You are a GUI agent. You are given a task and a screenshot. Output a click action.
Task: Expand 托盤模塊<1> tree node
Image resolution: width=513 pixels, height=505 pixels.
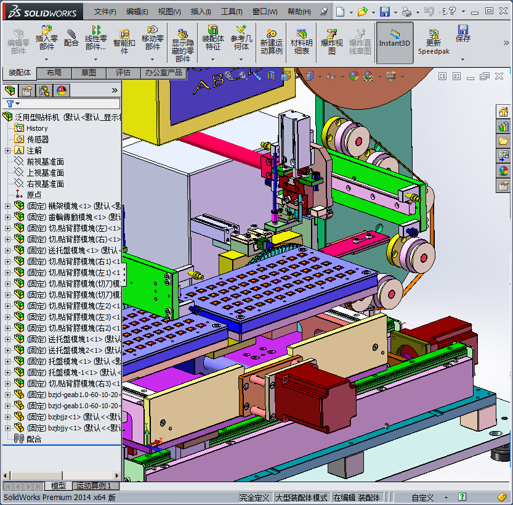[x=7, y=361]
